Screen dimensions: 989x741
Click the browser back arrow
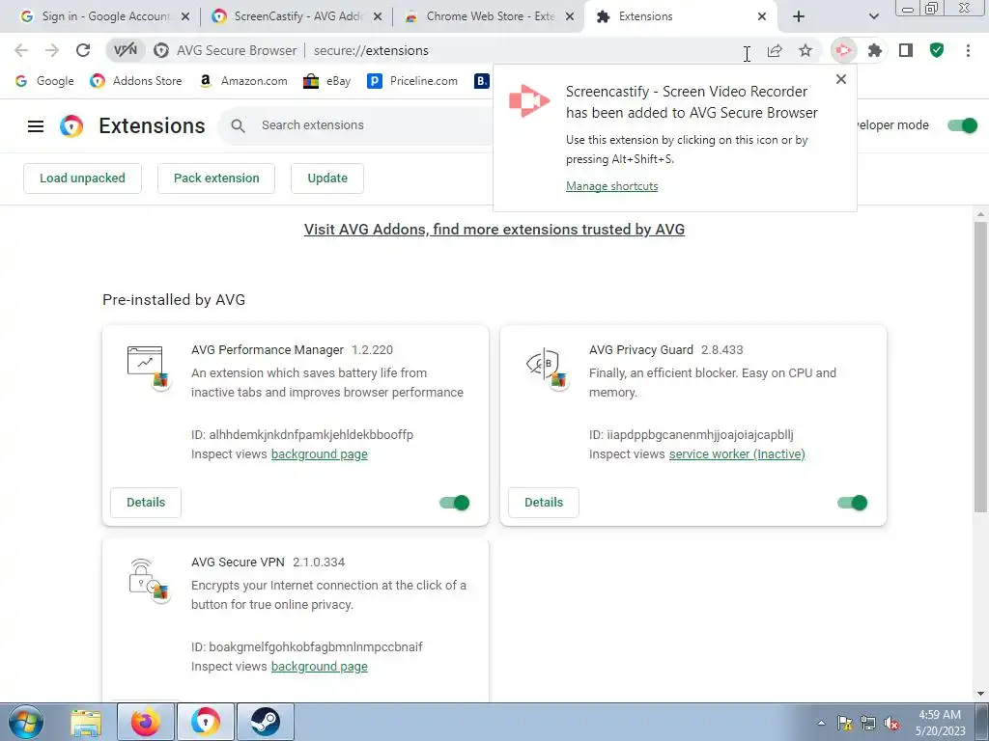click(x=21, y=50)
